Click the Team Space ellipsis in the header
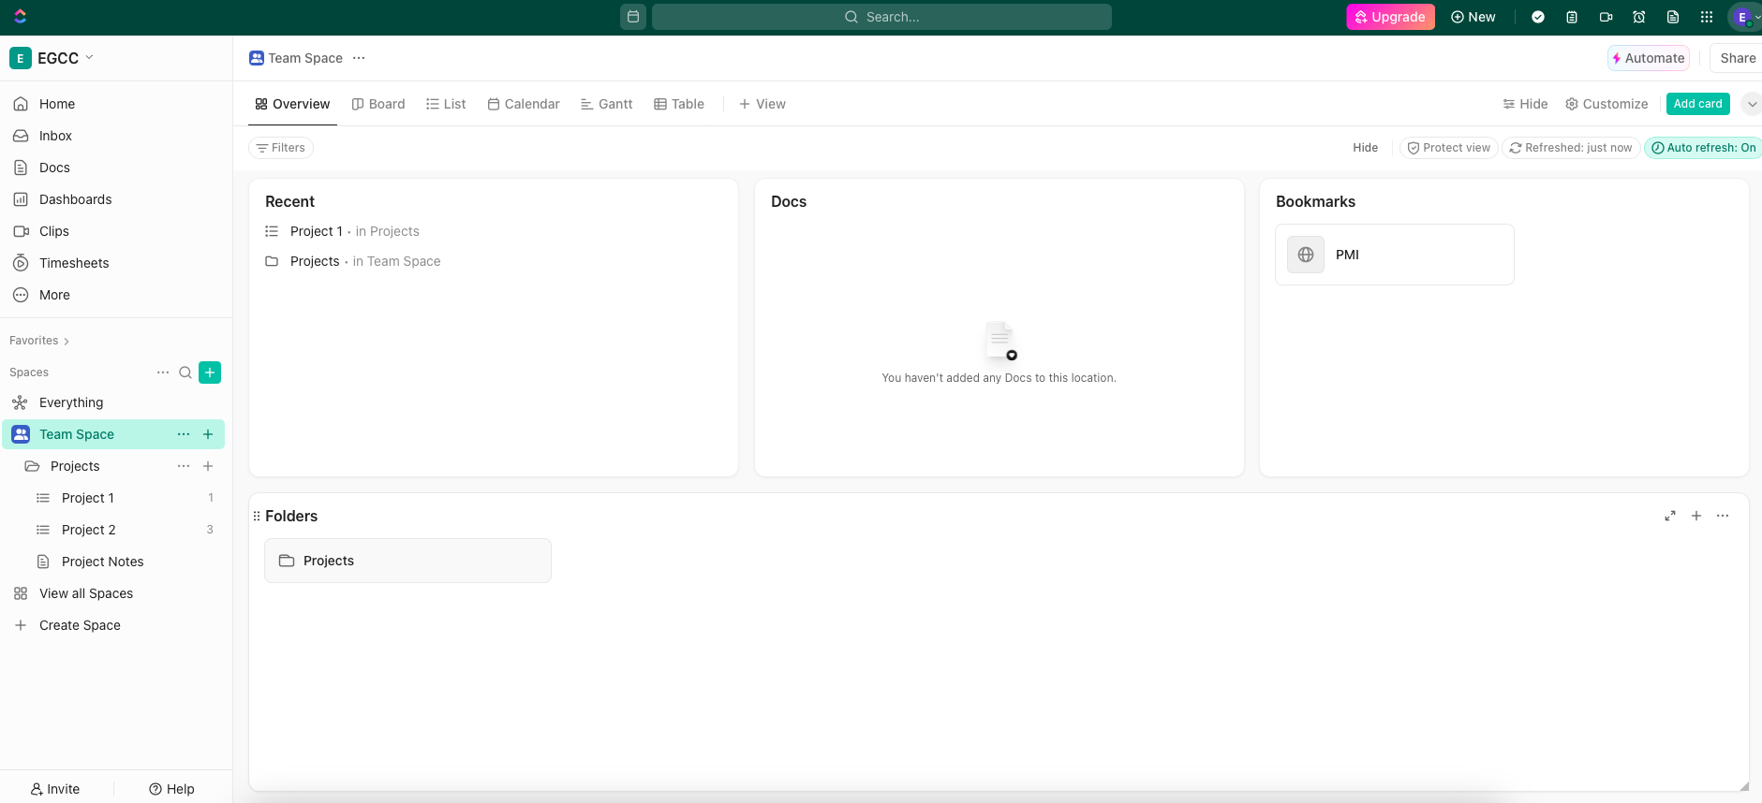1762x803 pixels. point(359,58)
